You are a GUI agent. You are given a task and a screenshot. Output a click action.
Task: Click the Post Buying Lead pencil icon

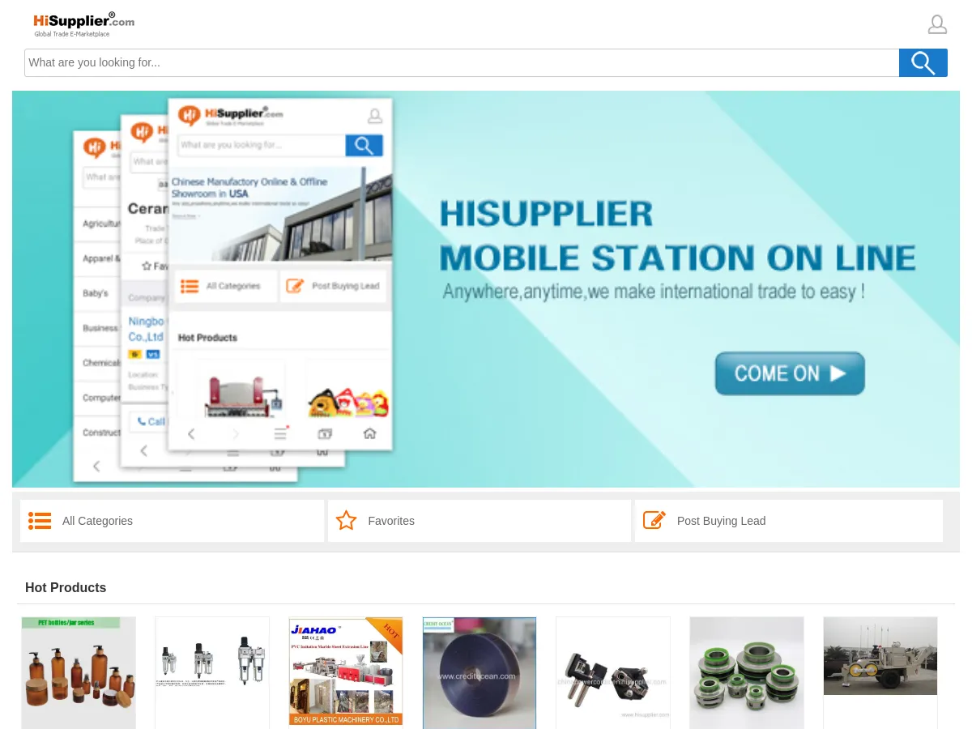pos(654,520)
